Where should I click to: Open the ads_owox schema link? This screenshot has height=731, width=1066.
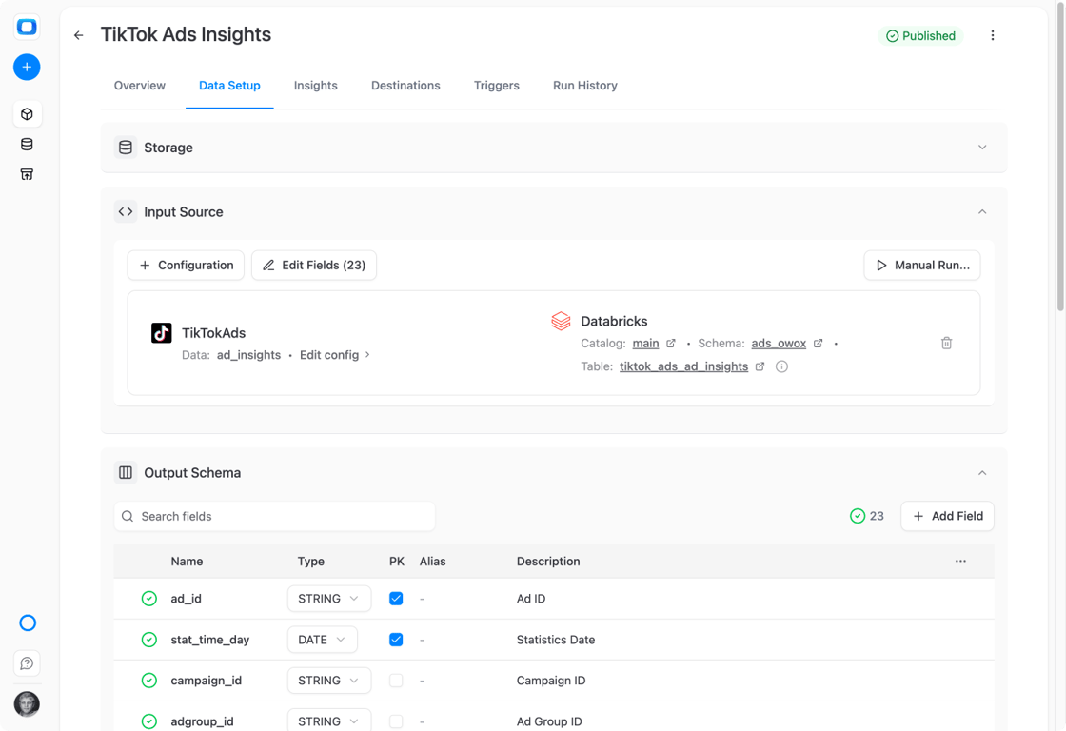tap(779, 344)
